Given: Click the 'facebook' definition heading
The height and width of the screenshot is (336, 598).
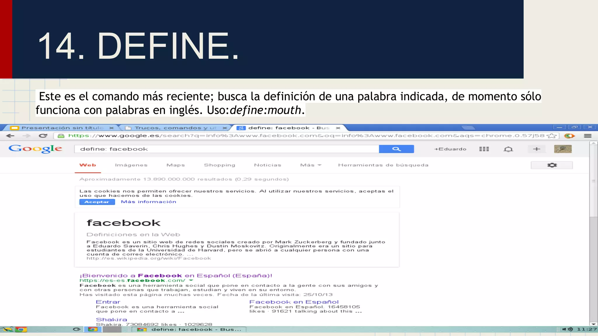Looking at the screenshot, I should (124, 223).
